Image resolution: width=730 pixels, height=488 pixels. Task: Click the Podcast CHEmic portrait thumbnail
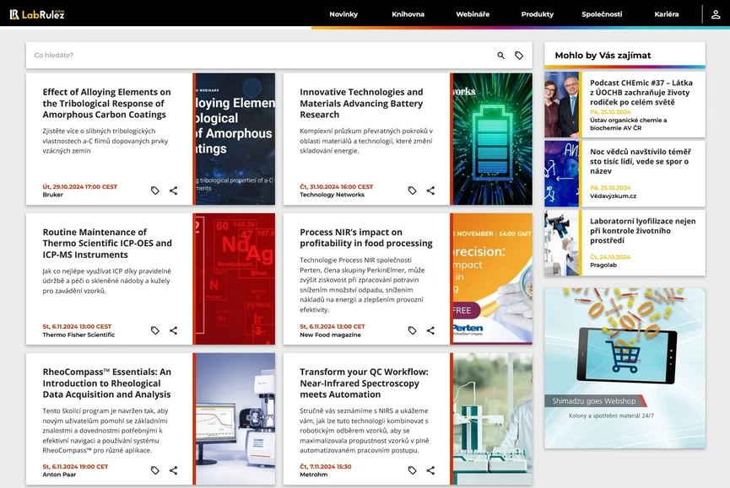(562, 105)
